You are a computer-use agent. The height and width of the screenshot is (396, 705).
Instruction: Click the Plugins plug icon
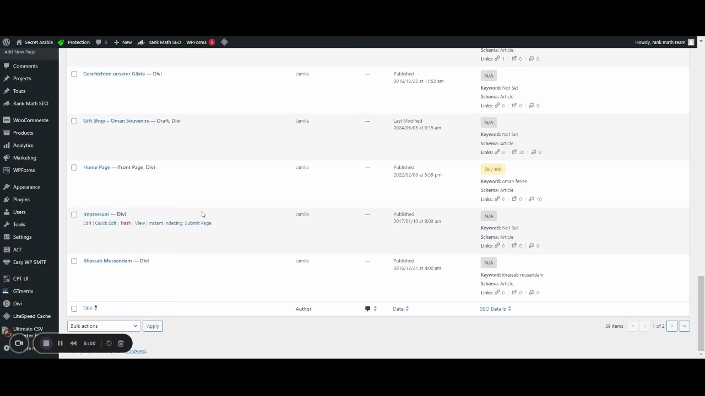7,200
